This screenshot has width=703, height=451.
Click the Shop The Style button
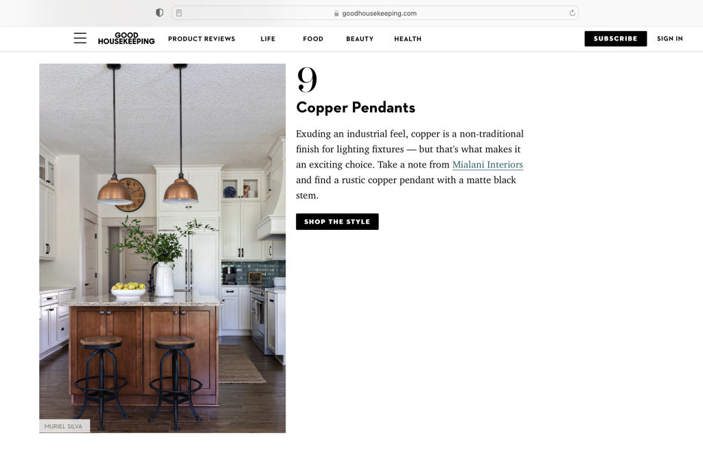point(337,222)
